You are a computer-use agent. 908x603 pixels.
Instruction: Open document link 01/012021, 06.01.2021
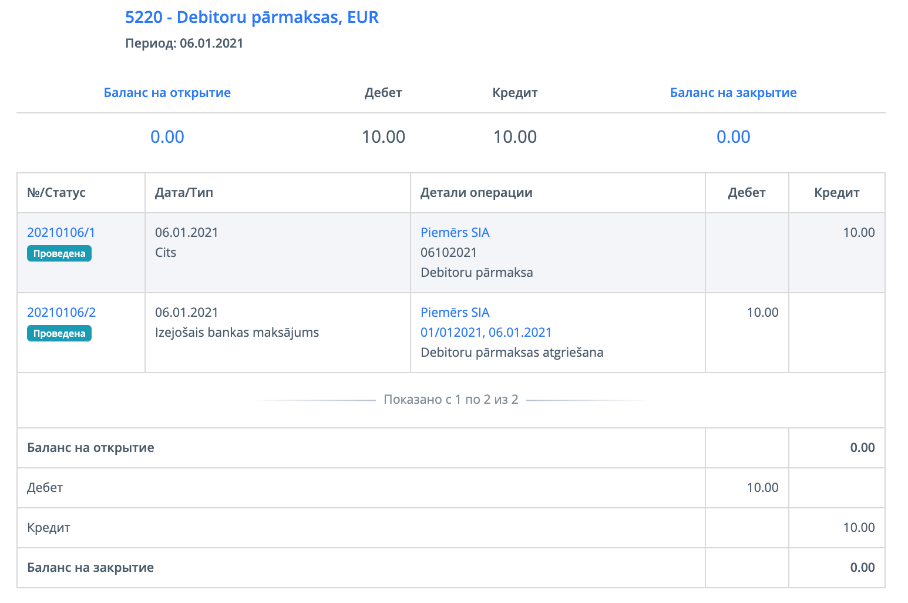point(486,333)
